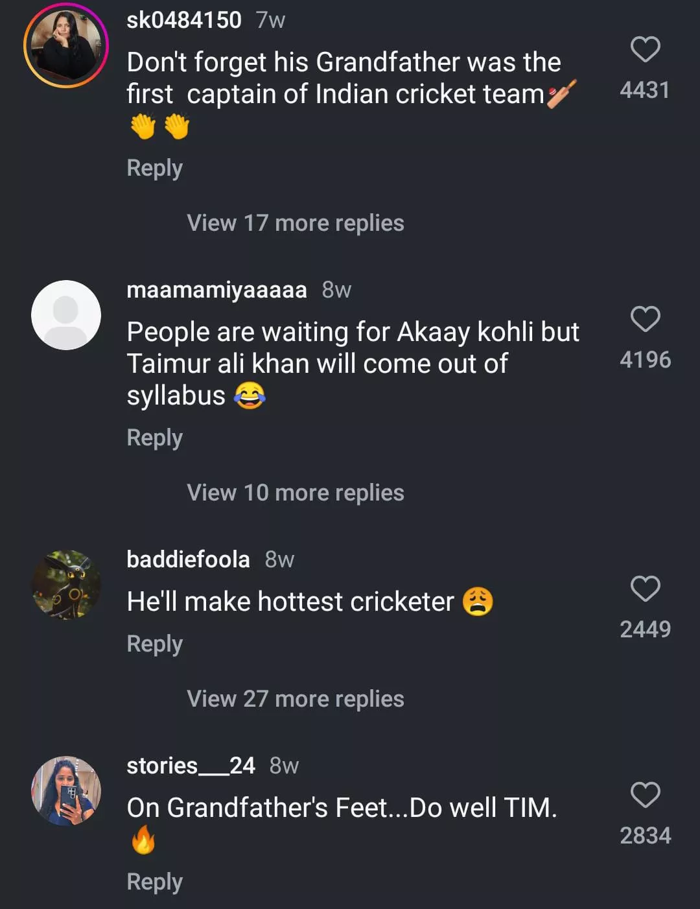Screen dimensions: 700x909
Task: Expand View 27 more replies
Action: click(x=295, y=699)
